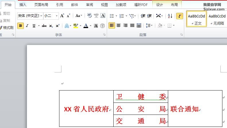The height and width of the screenshot is (128, 227).
Task: Click the 剪切 button
Action: [x=5, y=13]
